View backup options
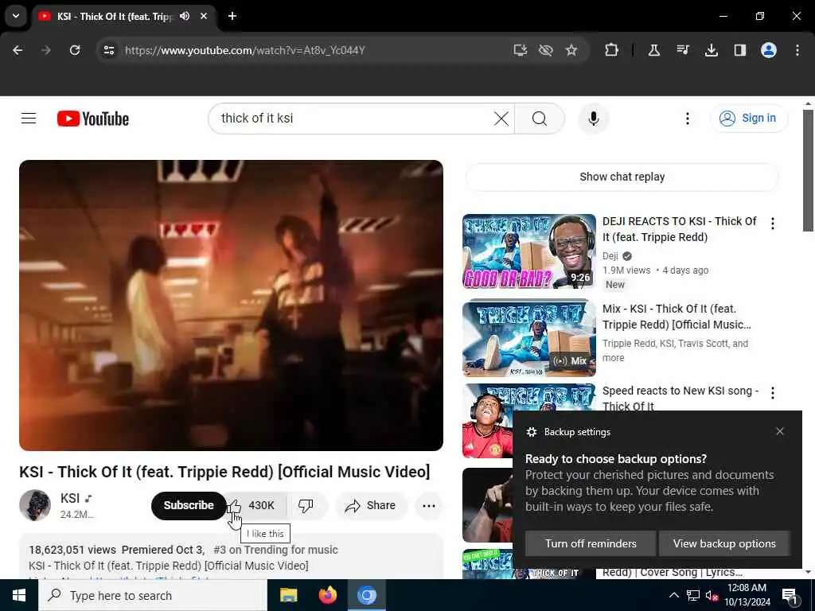Screen dimensions: 815x611 click(x=724, y=543)
